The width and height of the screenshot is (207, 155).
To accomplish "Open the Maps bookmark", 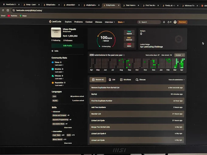I will pyautogui.click(x=23, y=16).
